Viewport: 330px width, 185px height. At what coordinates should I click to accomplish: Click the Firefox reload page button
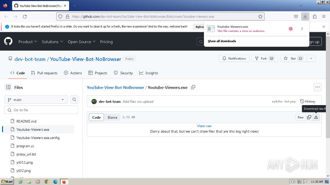coord(25,16)
